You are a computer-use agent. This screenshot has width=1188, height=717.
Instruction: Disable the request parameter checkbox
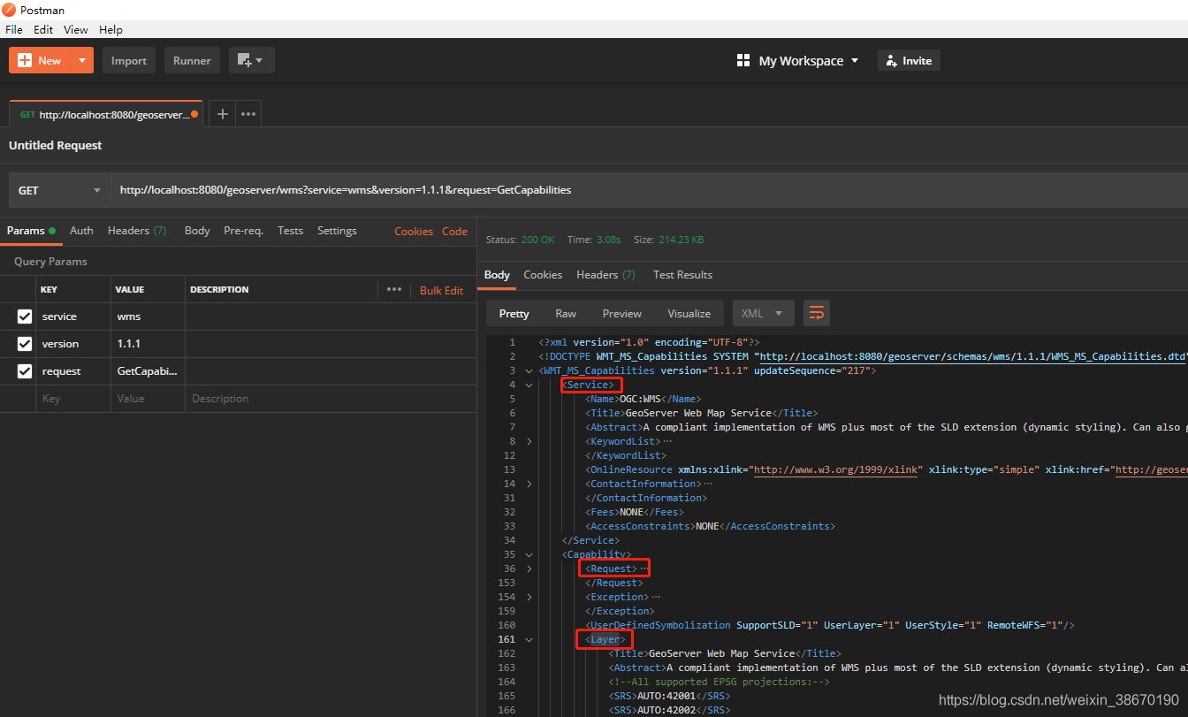pyautogui.click(x=25, y=371)
